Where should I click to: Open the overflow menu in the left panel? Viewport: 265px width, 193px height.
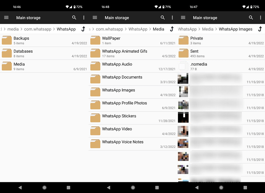[84, 18]
